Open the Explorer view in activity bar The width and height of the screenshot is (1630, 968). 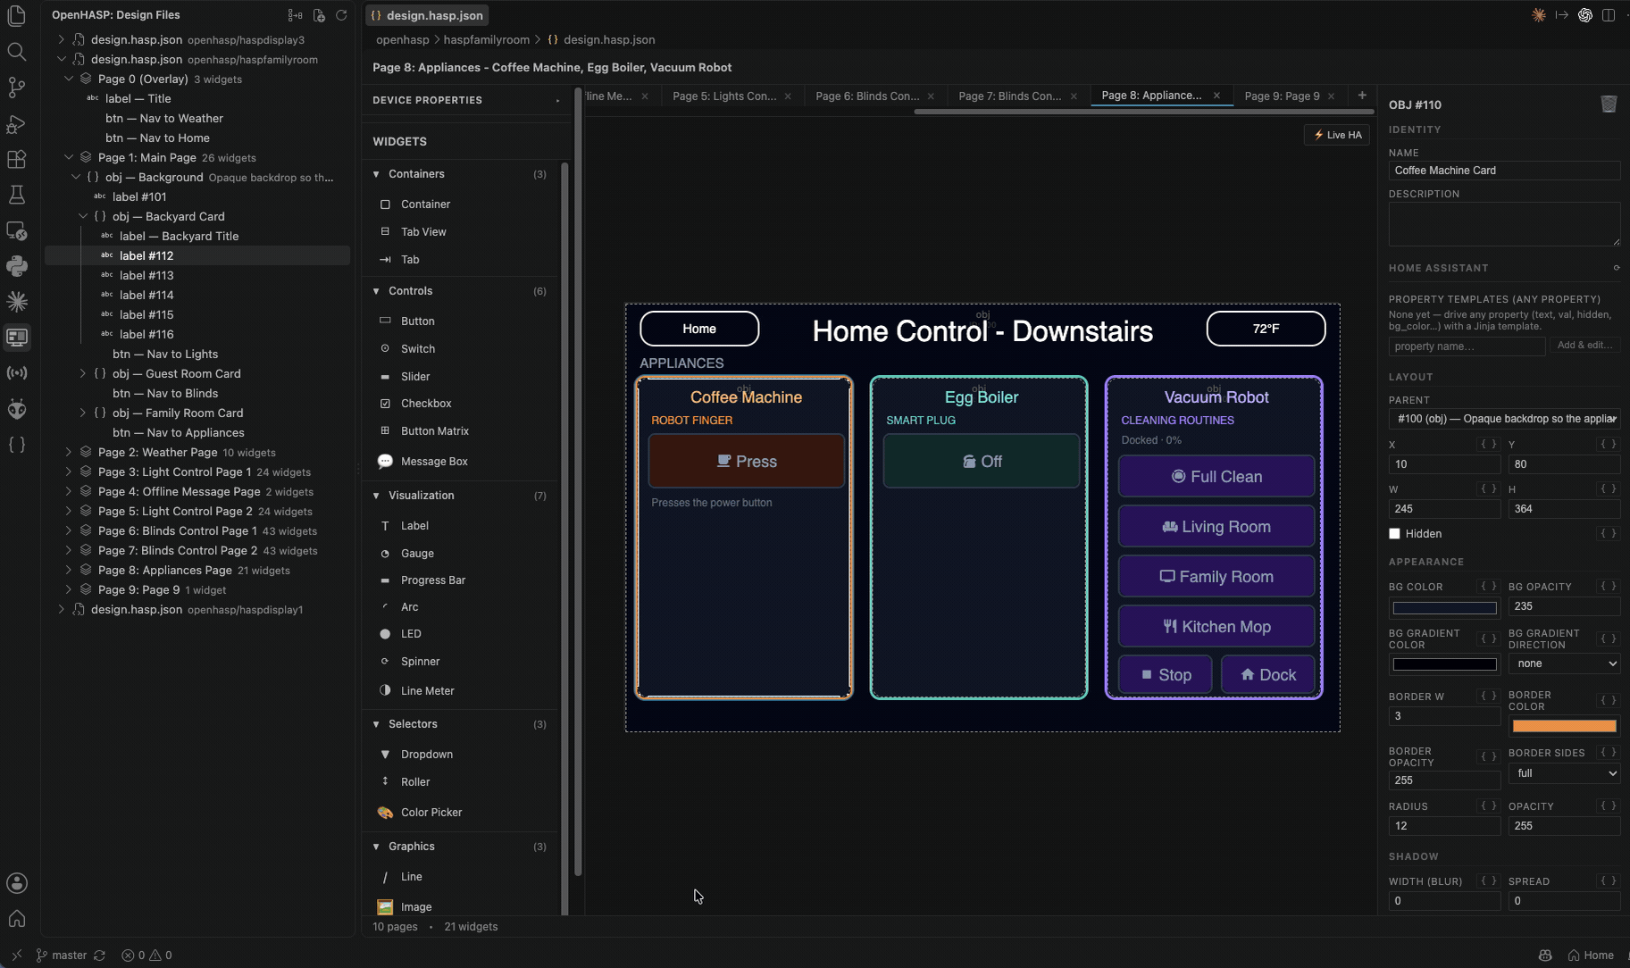17,16
